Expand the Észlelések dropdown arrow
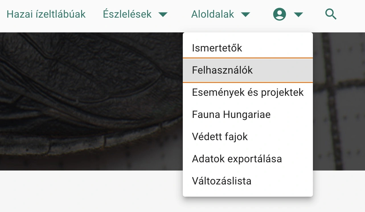Viewport: 365px width, 212px height. click(x=163, y=14)
